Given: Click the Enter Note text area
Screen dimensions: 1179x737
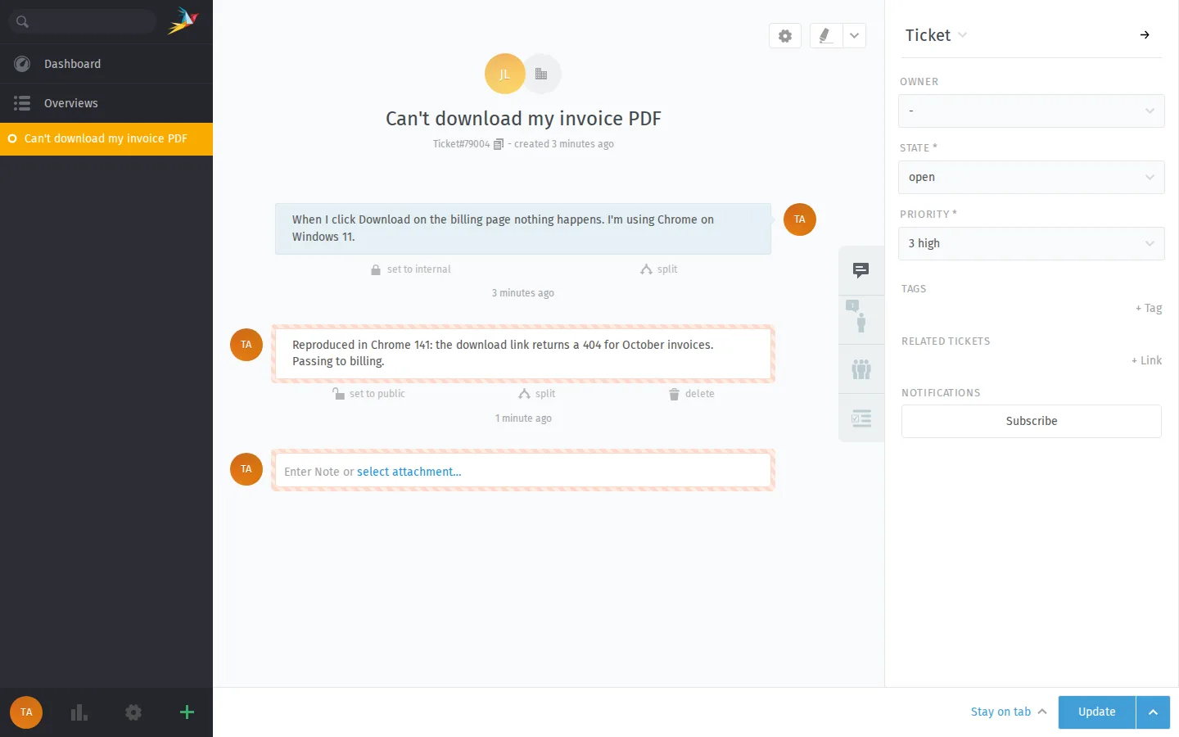Looking at the screenshot, I should coord(523,471).
